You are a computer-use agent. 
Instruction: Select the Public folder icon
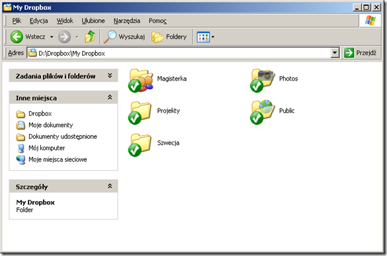(263, 112)
